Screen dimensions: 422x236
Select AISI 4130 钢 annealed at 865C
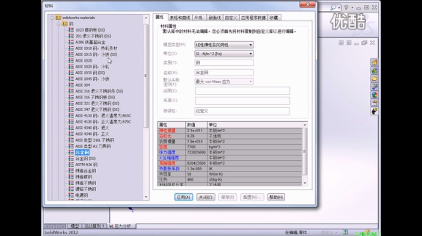tap(103, 116)
